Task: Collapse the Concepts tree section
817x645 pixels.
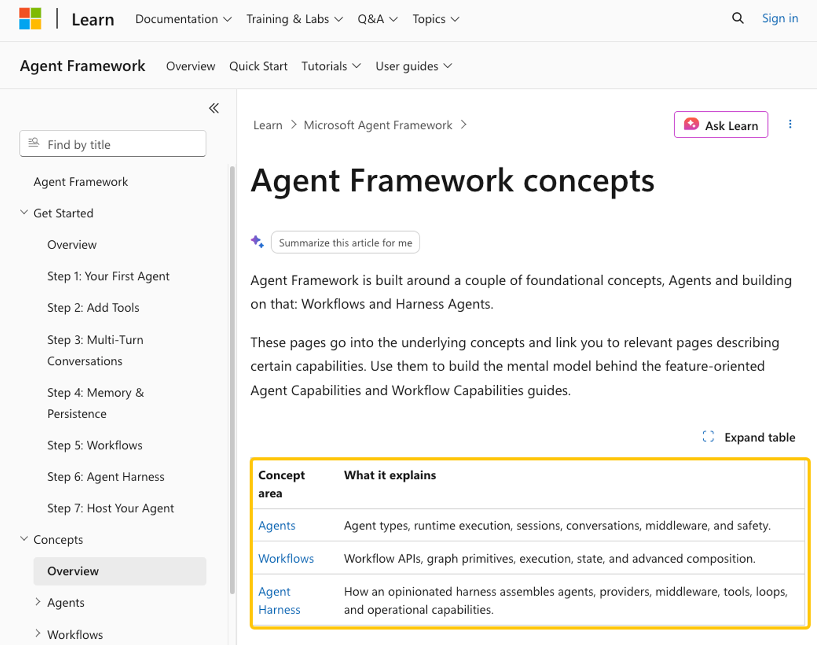Action: [24, 539]
